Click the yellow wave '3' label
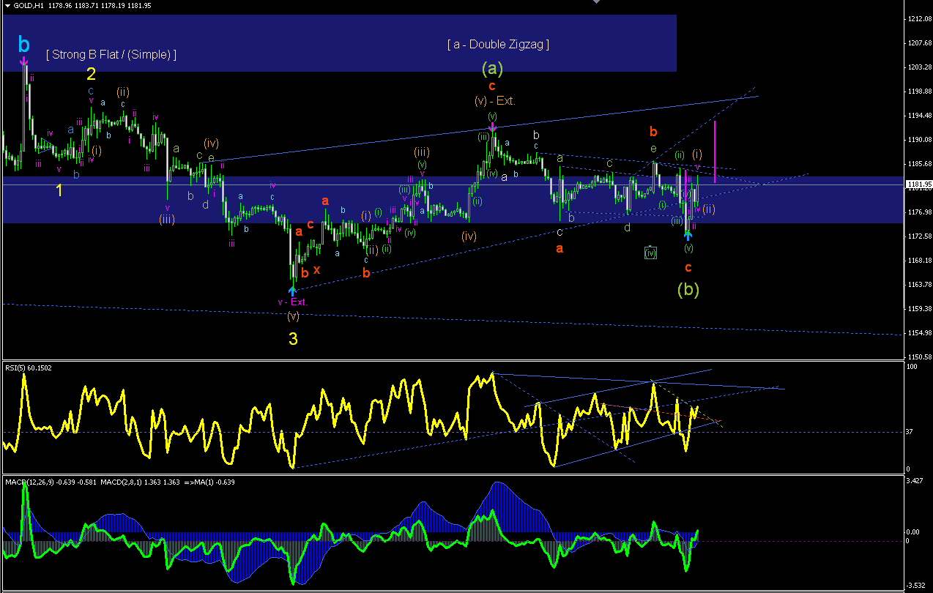 (x=293, y=339)
